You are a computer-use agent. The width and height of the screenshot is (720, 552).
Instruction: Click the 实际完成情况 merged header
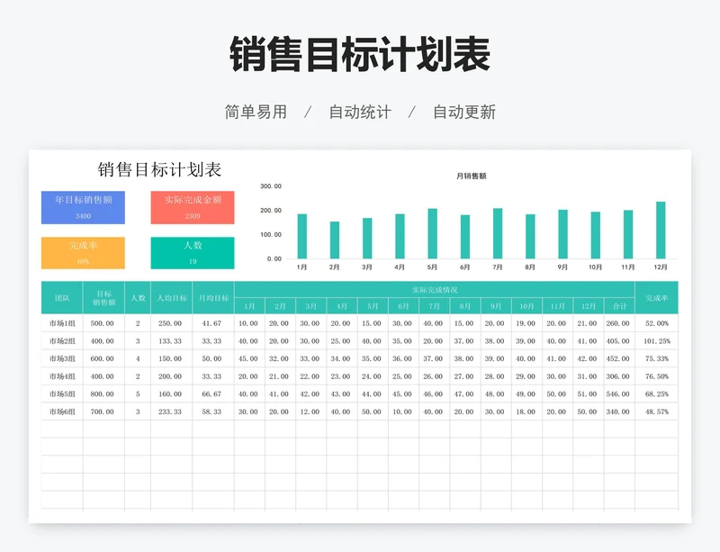click(435, 290)
